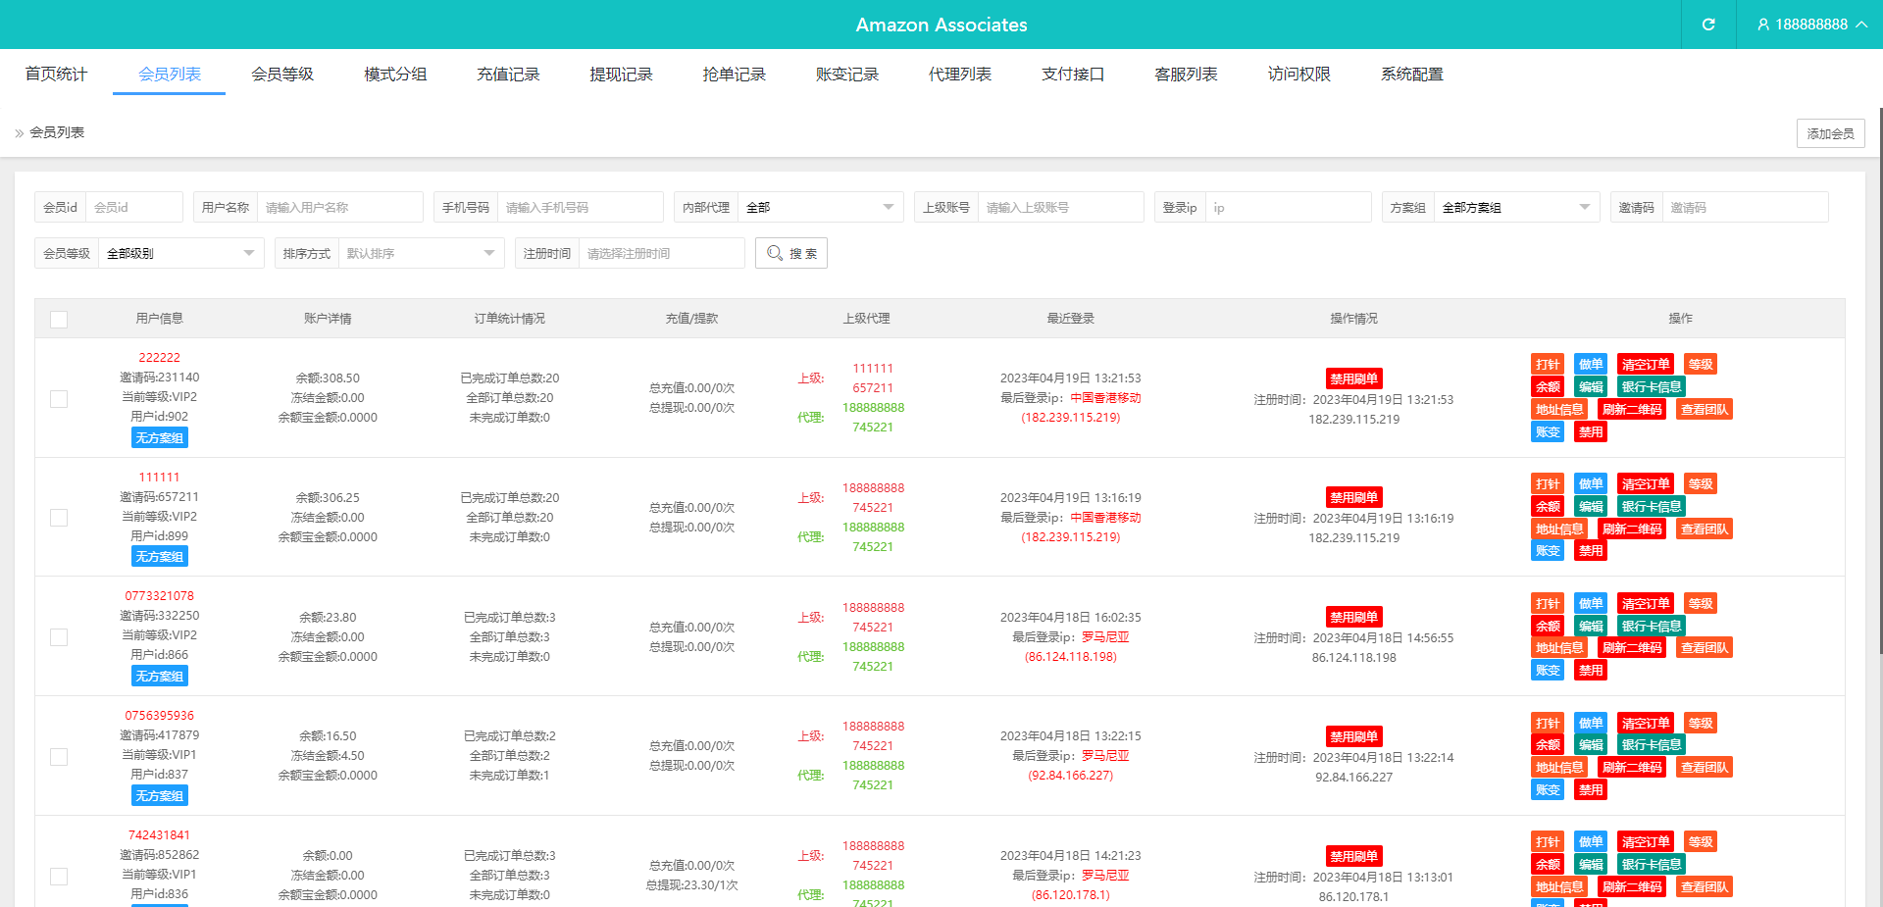
Task: Click 清空订单 for user 0773321078
Action: [x=1645, y=604]
